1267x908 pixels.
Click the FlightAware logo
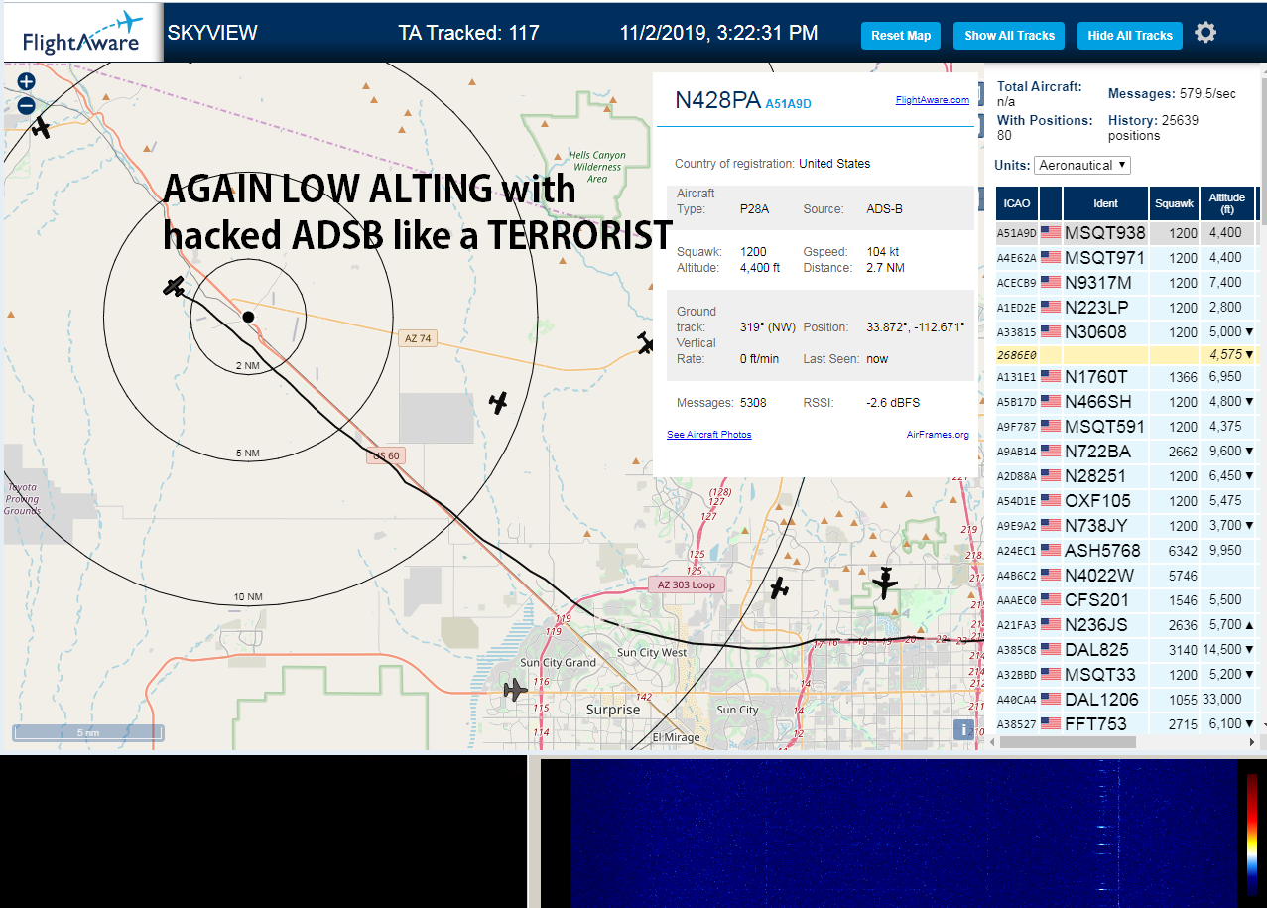point(81,33)
